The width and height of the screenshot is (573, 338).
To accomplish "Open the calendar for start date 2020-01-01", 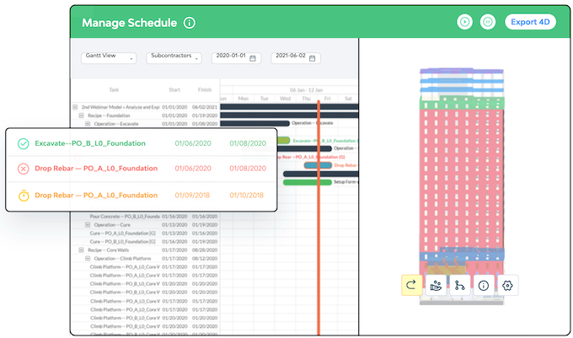I will 253,58.
